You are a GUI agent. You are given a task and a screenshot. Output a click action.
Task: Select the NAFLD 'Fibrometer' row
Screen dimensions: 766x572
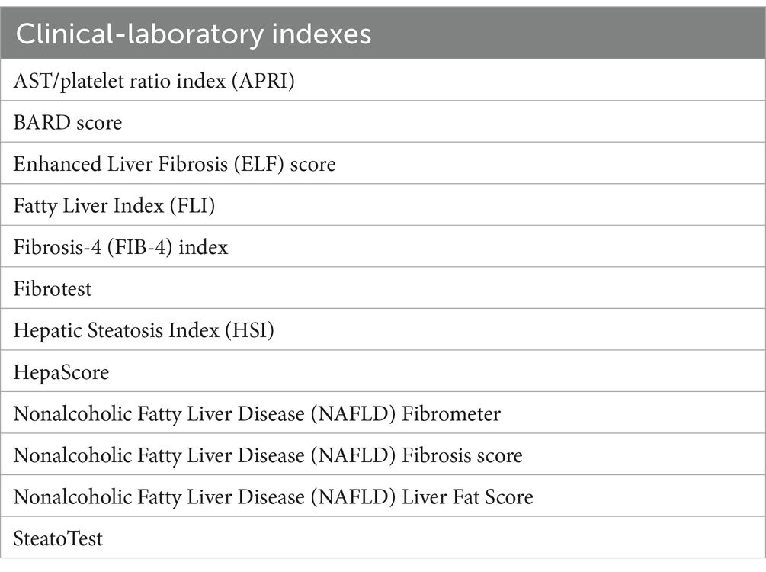(x=383, y=413)
